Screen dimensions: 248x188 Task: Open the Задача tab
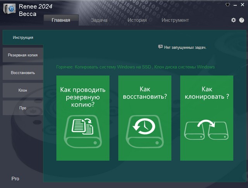(x=99, y=20)
